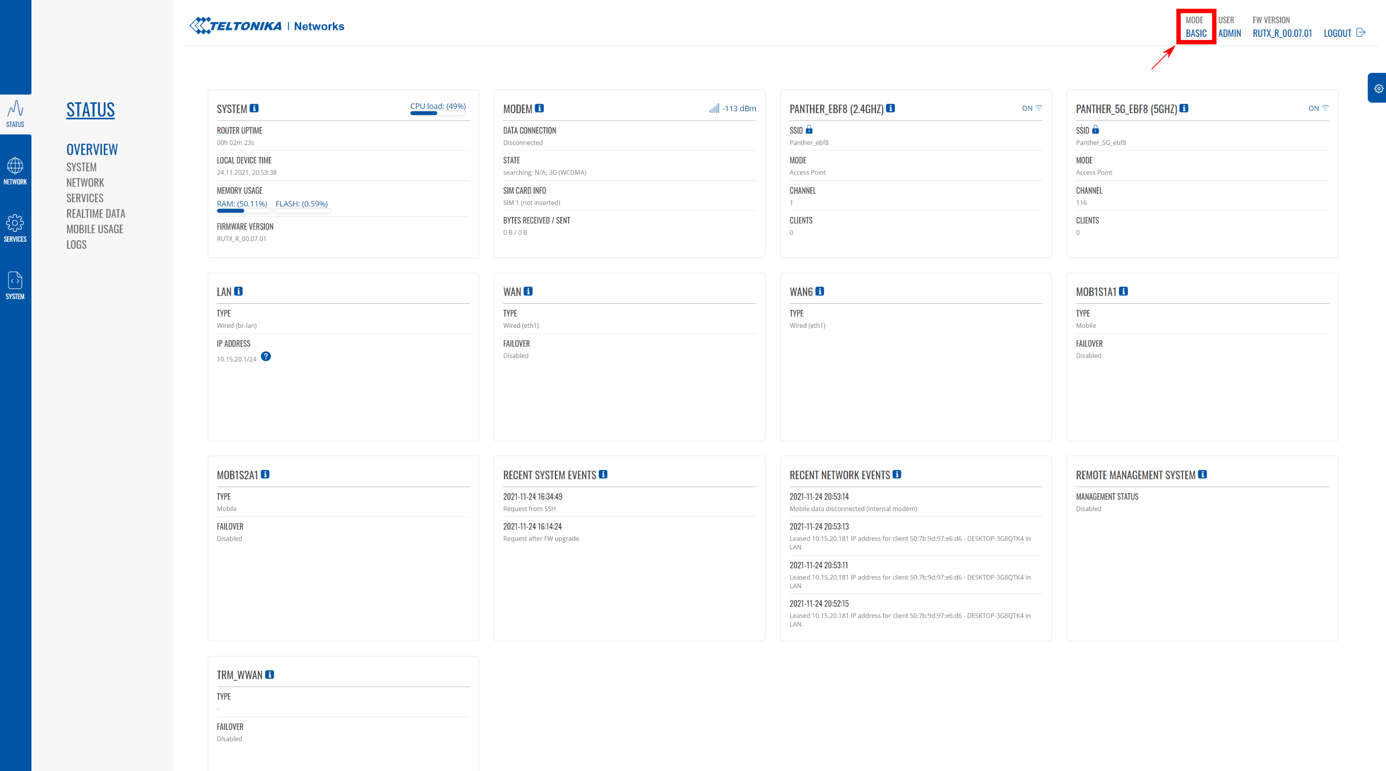Click the STATUS heading link

click(x=91, y=110)
